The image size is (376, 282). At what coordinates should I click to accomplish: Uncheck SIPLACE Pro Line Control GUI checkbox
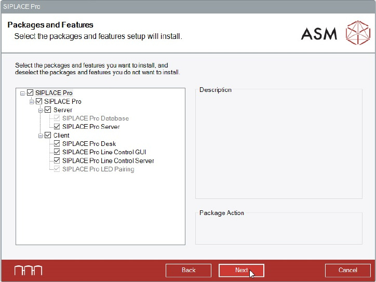pos(57,152)
